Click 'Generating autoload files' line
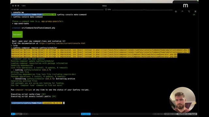209x117 pixels. point(24,81)
